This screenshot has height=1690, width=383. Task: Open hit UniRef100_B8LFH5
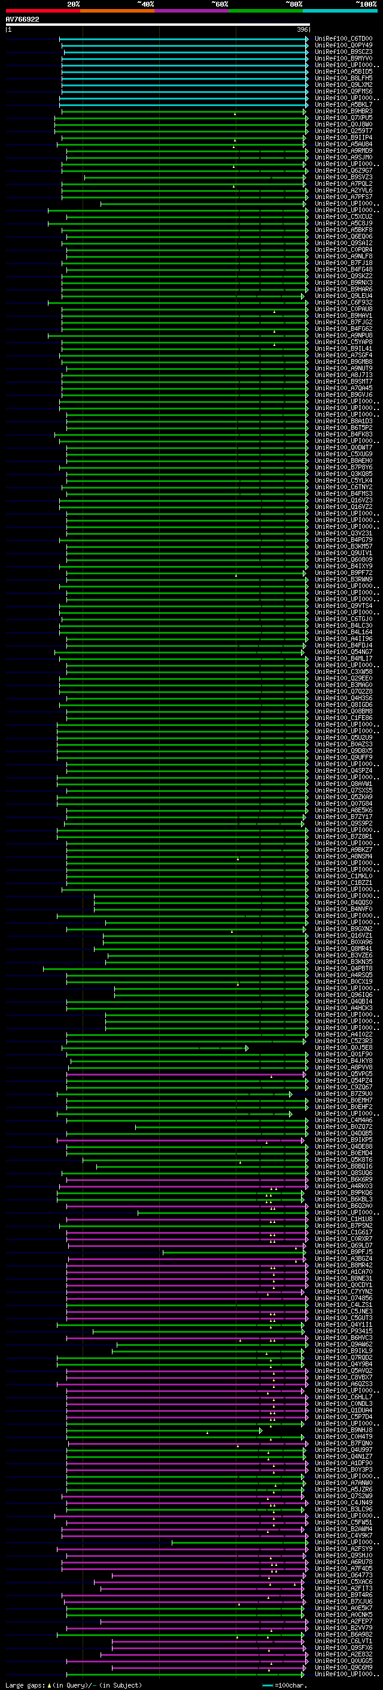tap(343, 78)
